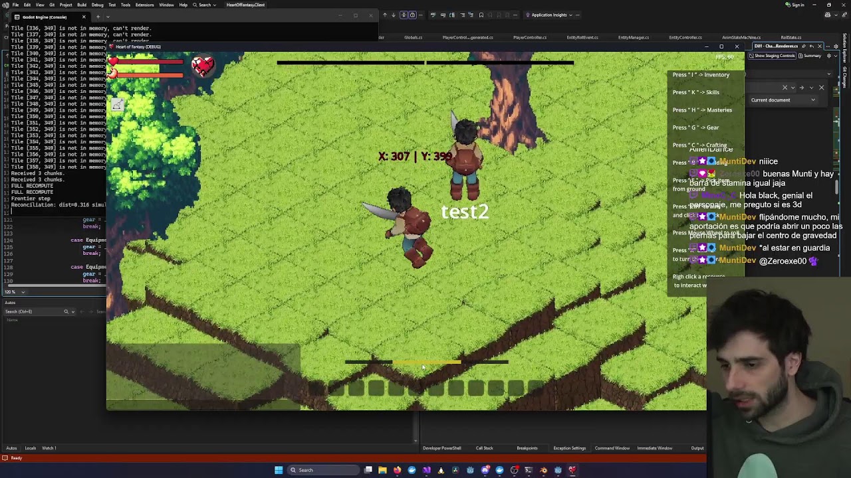Click the 'Press H -> Masteries' hint text
Image resolution: width=851 pixels, height=478 pixels.
pos(702,110)
